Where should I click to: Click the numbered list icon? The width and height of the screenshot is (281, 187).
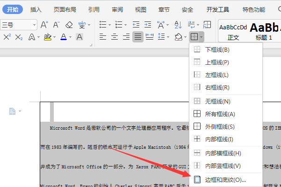119,25
